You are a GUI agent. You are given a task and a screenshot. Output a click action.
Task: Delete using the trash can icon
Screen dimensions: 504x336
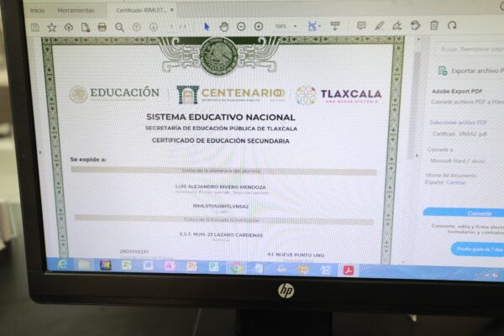pyautogui.click(x=434, y=25)
